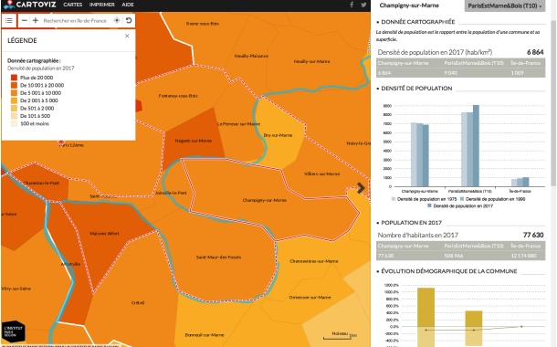This screenshot has width=557, height=347.
Task: Open the IMPRIMER menu
Action: coord(102,5)
